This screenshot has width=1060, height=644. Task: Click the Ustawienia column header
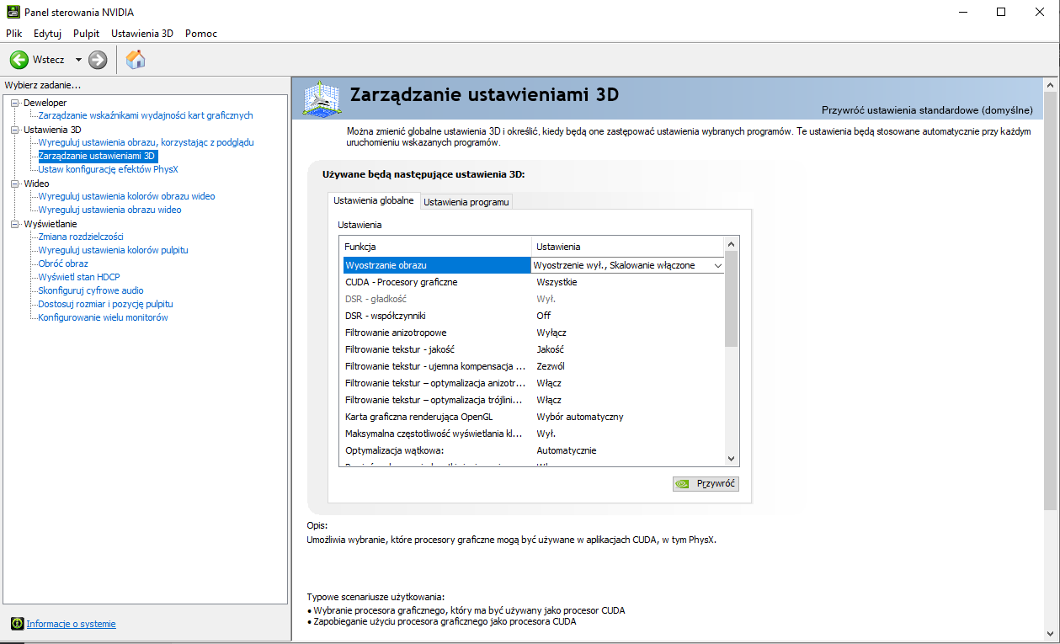pos(628,247)
